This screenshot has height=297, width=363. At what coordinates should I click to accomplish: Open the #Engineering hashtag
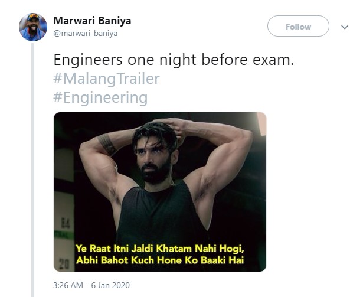pyautogui.click(x=100, y=97)
